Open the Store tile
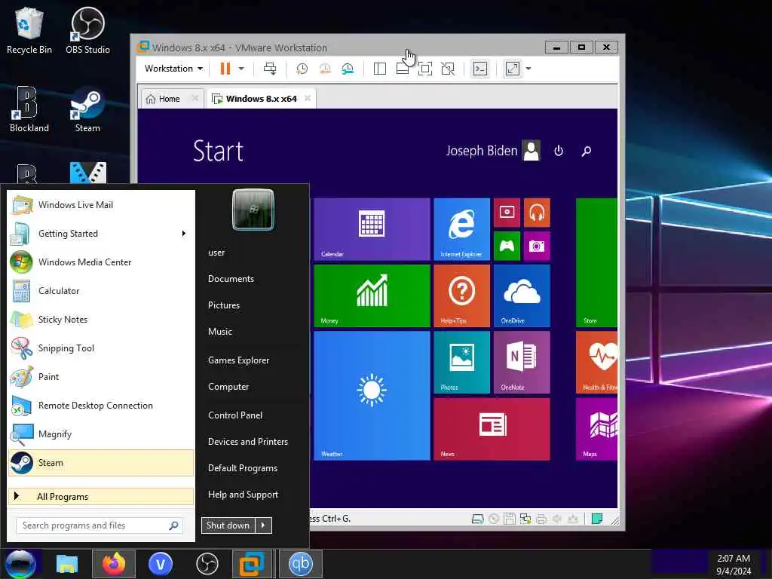 (x=596, y=262)
